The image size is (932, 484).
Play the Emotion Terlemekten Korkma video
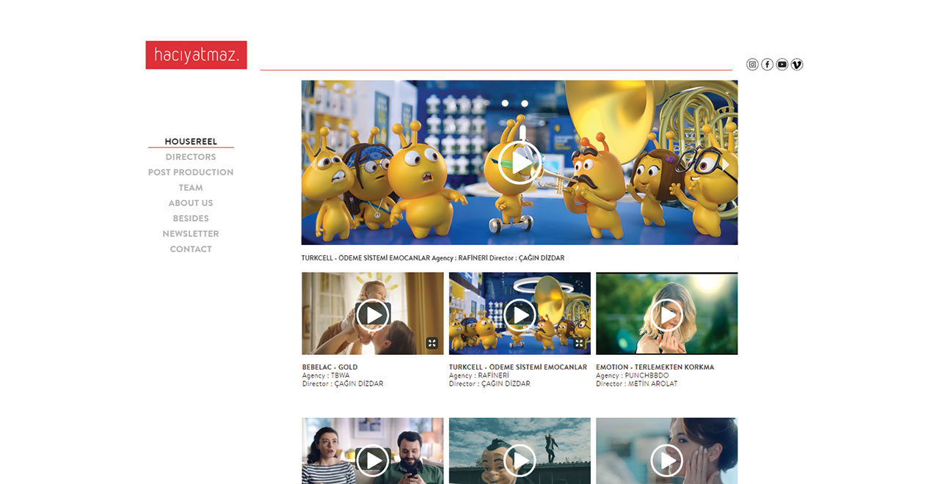[x=667, y=315]
